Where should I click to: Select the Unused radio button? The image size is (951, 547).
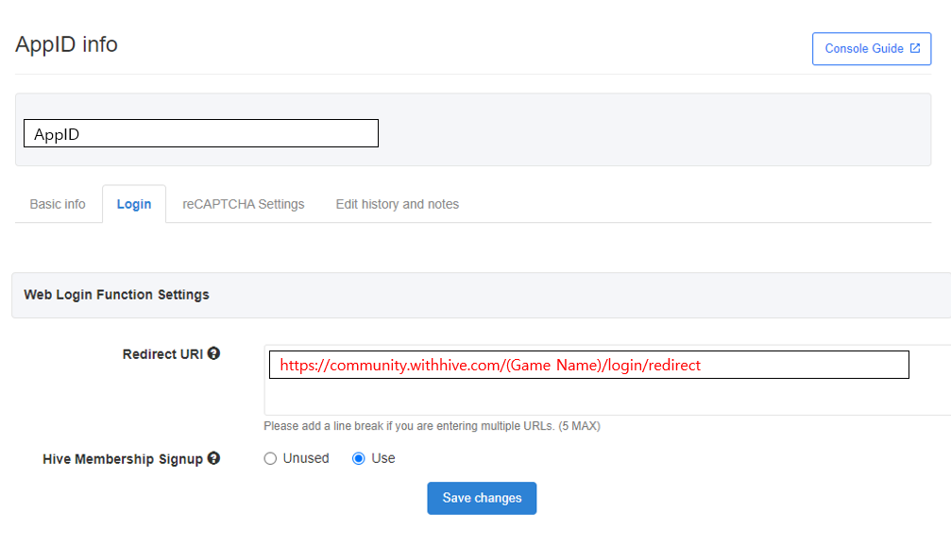point(270,458)
